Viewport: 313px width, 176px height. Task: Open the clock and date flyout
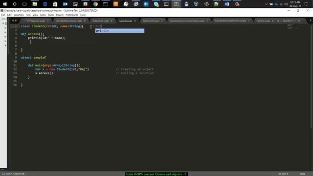point(295,4)
